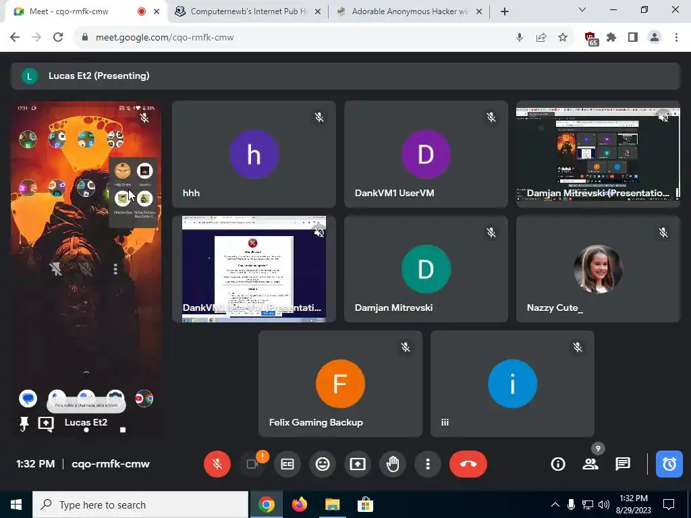Viewport: 691px width, 518px height.
Task: Open more options in call controls
Action: 427,464
